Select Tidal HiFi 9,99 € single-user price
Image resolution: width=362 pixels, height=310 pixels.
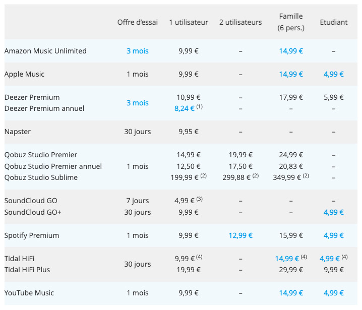(185, 259)
